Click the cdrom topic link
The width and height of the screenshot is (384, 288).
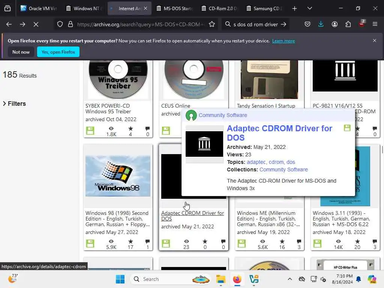tap(276, 162)
